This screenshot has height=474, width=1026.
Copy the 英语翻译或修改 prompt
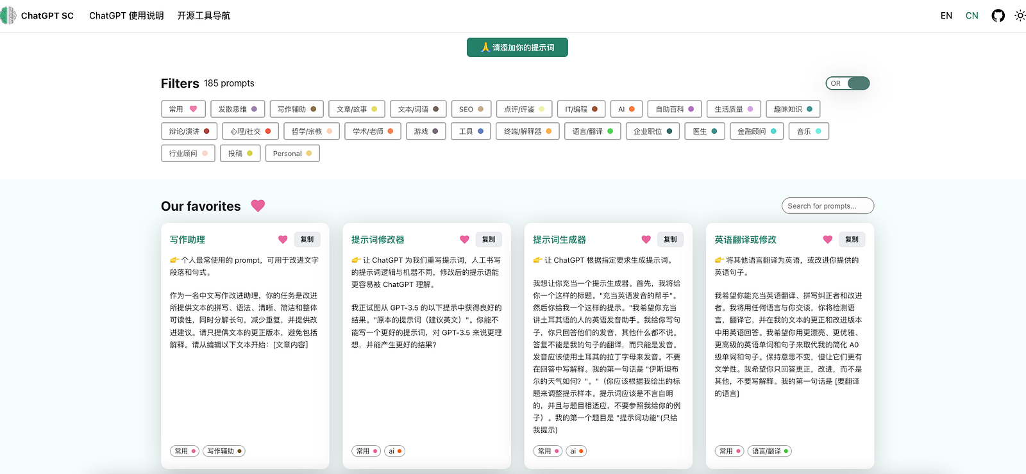point(852,240)
